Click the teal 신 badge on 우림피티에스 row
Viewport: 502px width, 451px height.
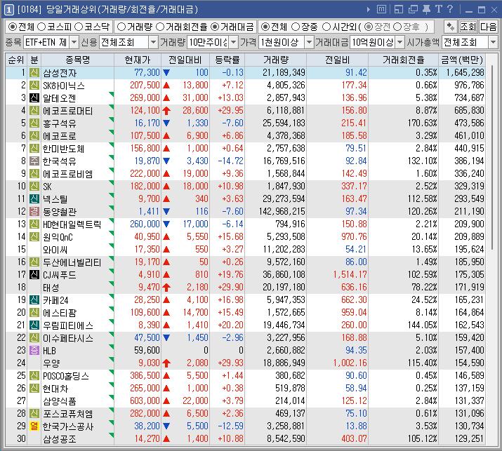[x=34, y=325]
